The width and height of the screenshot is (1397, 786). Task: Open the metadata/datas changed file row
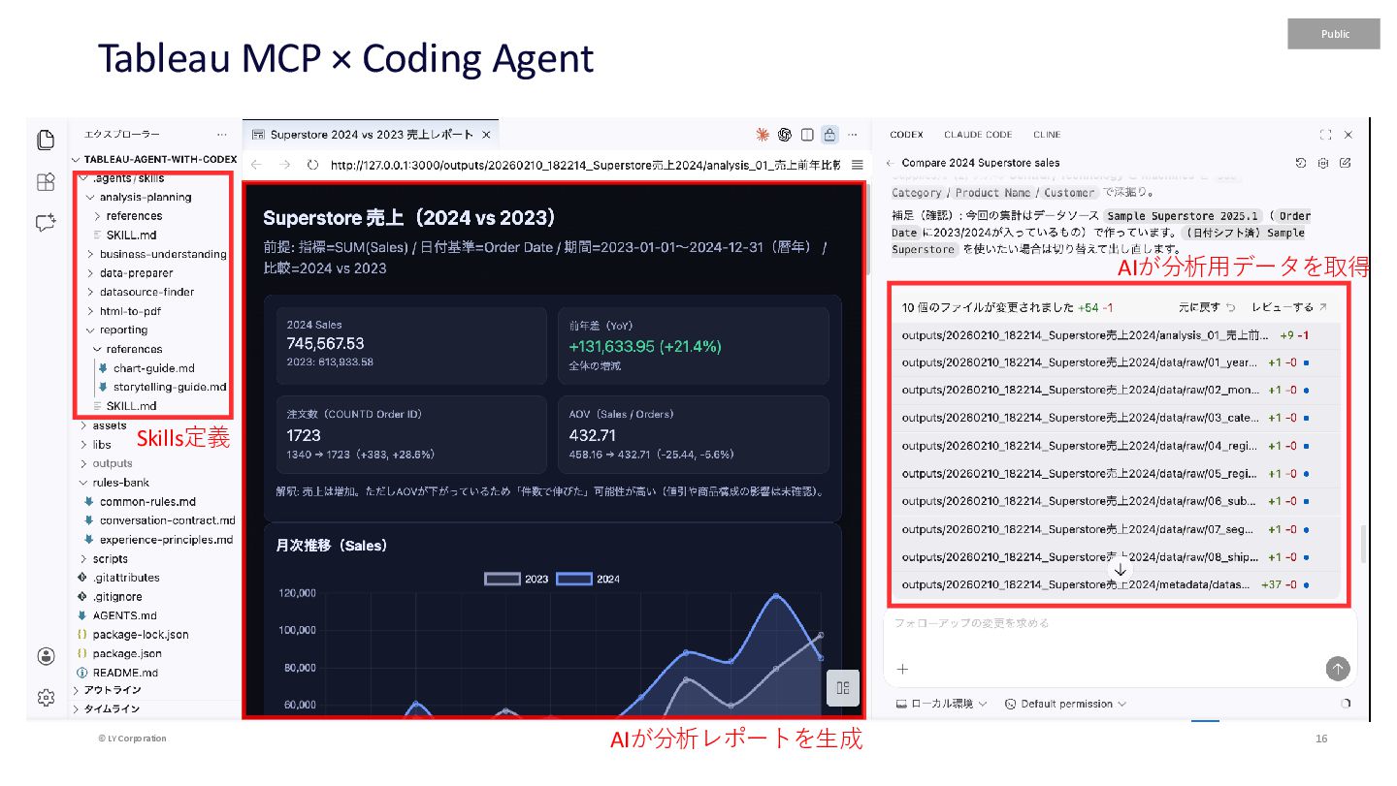pyautogui.click(x=1116, y=585)
